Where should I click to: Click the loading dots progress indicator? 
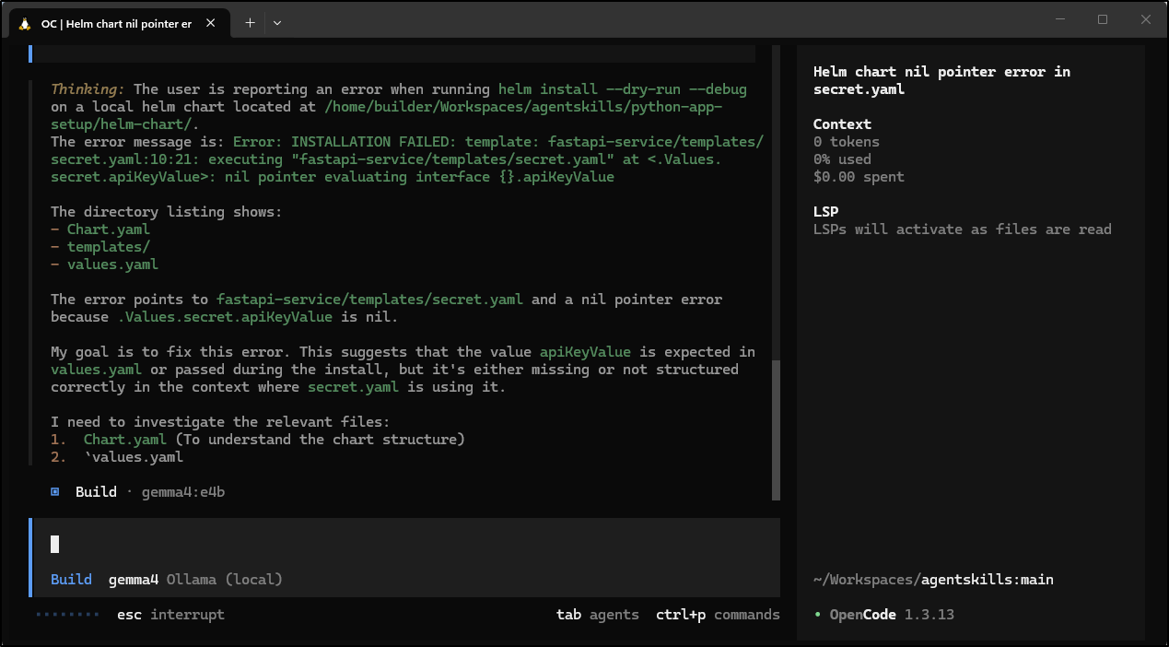67,614
